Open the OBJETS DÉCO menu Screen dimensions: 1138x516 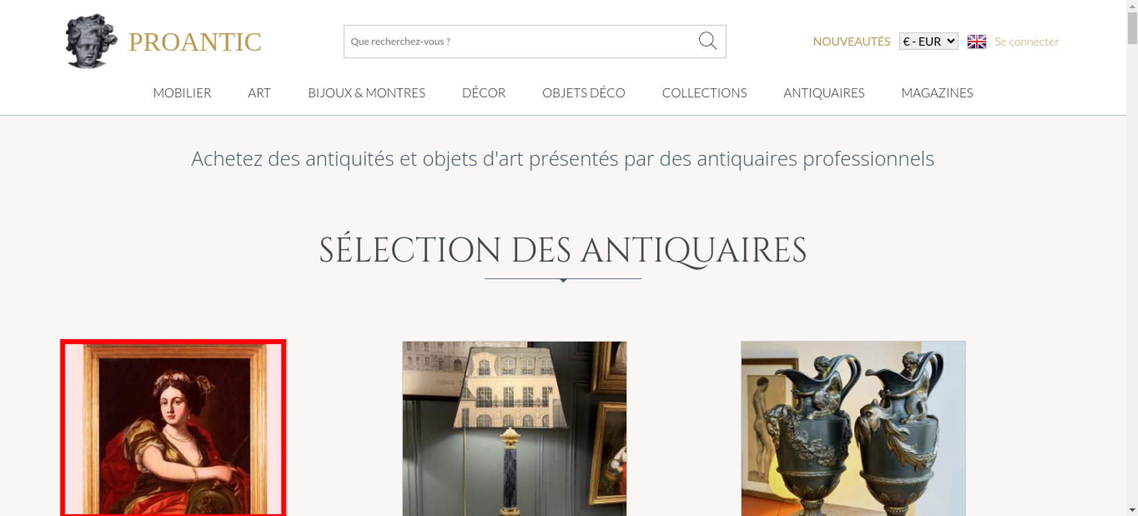click(x=584, y=93)
